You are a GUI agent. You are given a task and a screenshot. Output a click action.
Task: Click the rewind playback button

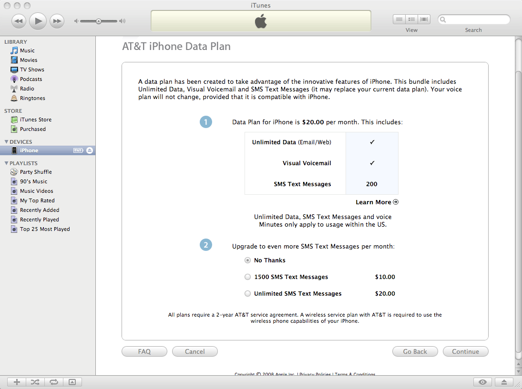(19, 21)
